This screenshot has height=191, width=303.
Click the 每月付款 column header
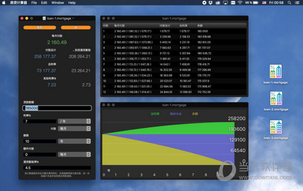(x=119, y=26)
